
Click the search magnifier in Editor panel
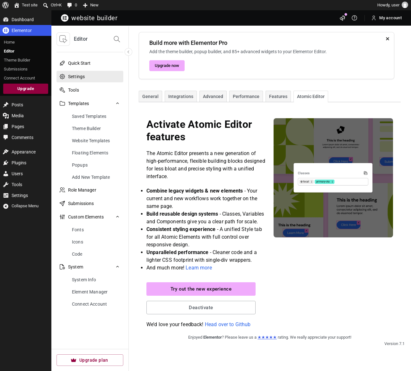click(x=117, y=39)
